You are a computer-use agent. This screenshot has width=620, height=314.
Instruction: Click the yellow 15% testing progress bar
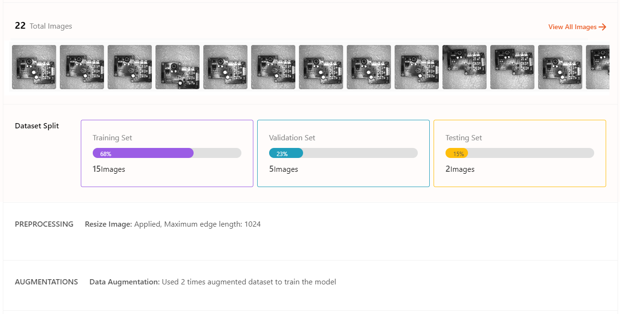(x=457, y=153)
